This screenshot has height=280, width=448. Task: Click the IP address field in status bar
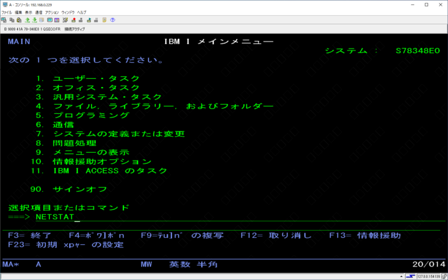429,276
